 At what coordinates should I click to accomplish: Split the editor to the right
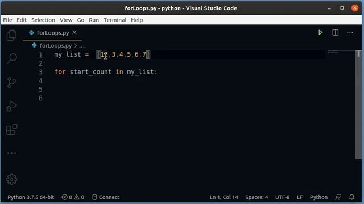click(x=336, y=33)
